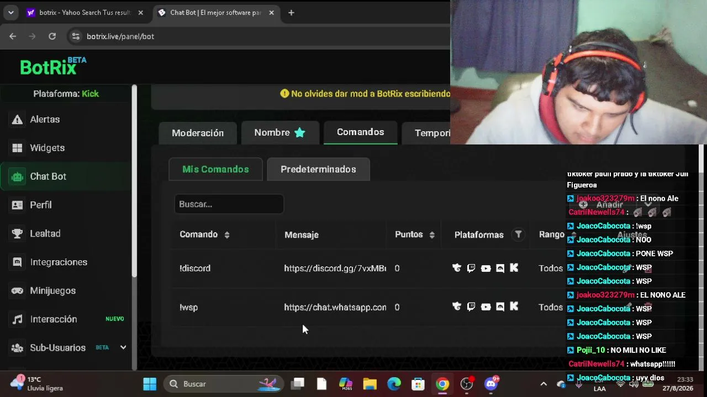Sort the table by Puntos column
Image resolution: width=707 pixels, height=397 pixels.
pos(431,235)
